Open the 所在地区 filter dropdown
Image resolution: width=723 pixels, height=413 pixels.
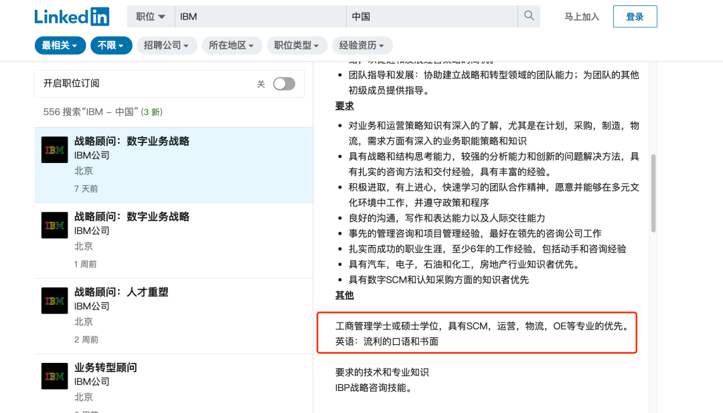pyautogui.click(x=232, y=45)
